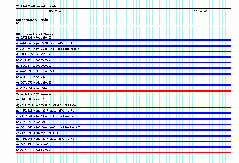Select the blue bar under esv3611663
The width and height of the screenshot is (239, 163).
tap(124, 130)
